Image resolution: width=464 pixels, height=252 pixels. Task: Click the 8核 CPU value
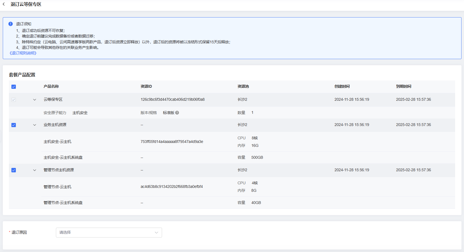[255, 138]
